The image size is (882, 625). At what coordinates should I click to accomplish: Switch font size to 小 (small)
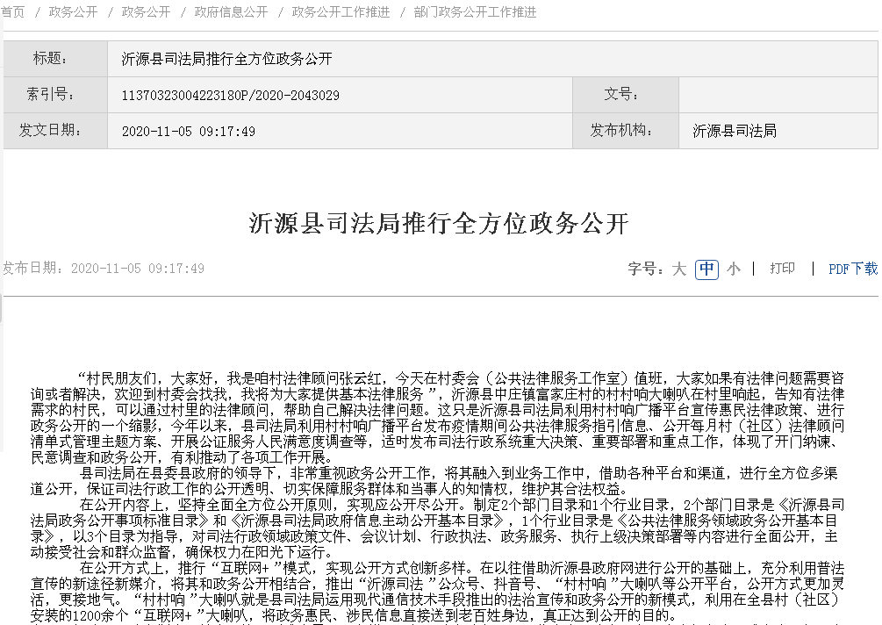734,269
